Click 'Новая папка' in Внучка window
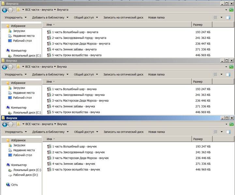The image size is (235, 195). pos(156,74)
